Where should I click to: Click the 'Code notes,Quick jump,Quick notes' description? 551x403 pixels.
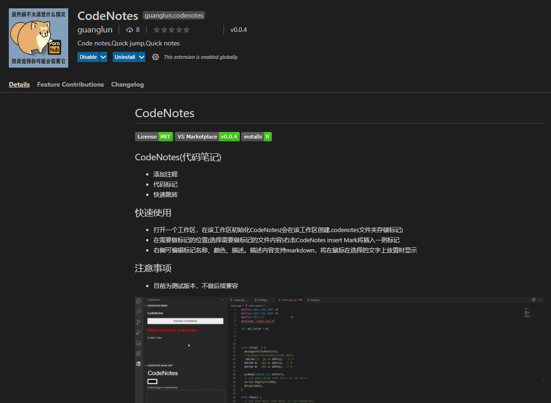pos(128,43)
